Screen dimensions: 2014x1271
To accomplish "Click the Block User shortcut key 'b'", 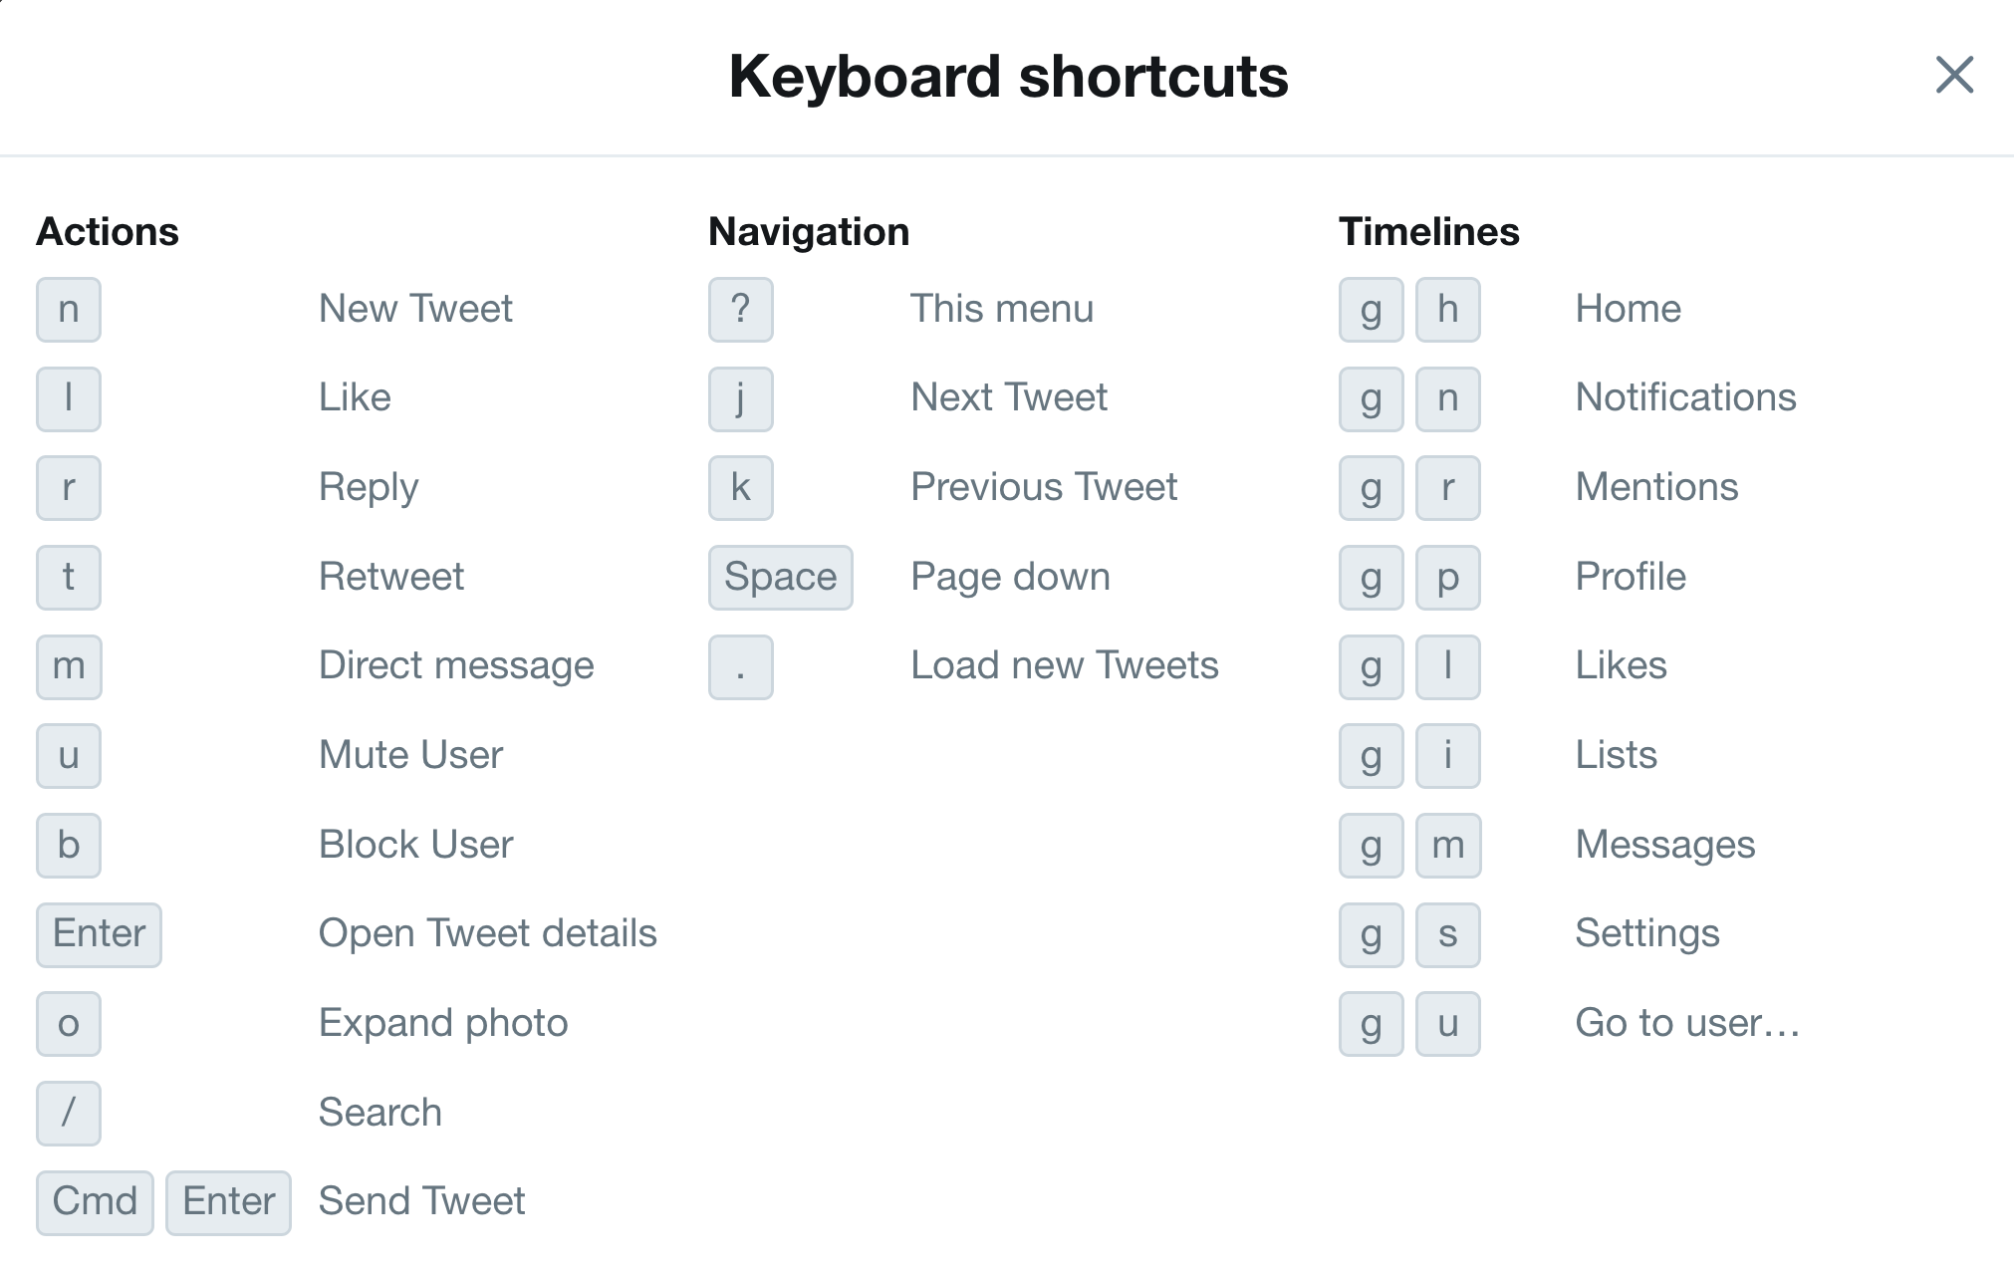I will click(x=68, y=844).
